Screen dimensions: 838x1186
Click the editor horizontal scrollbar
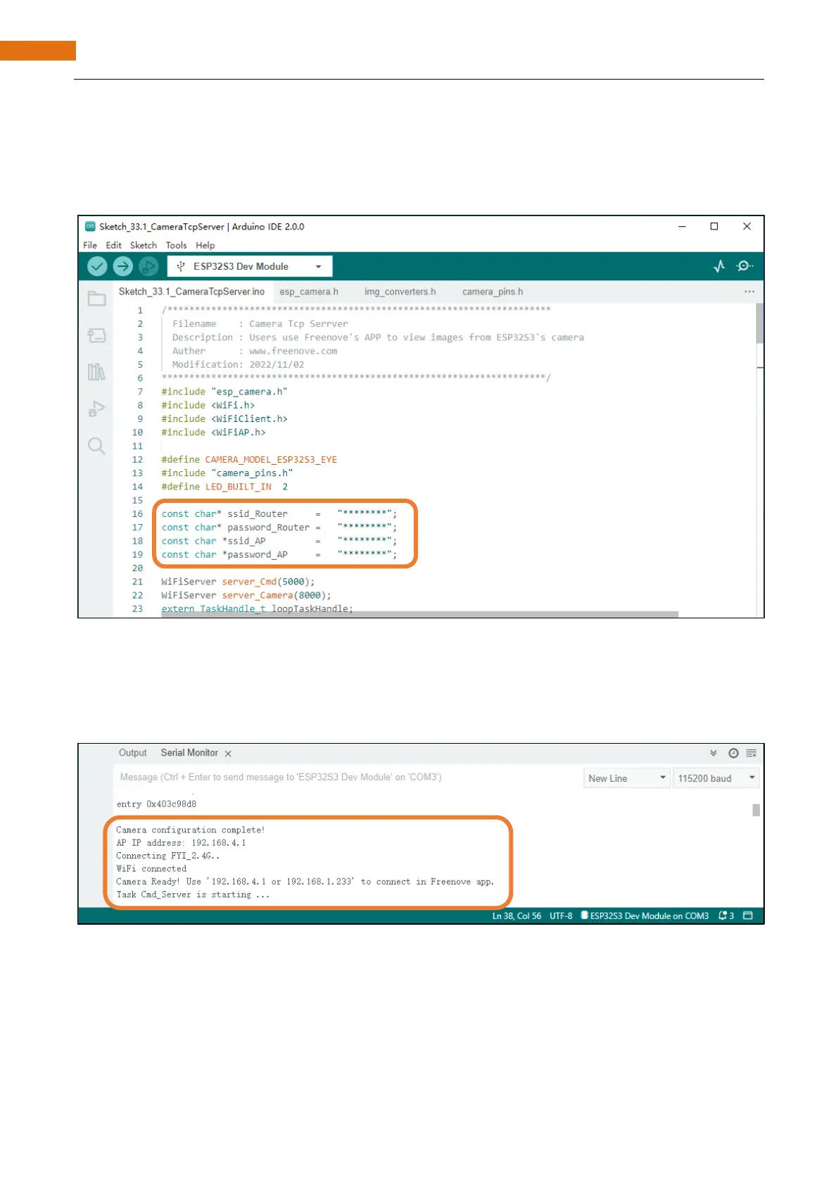point(420,614)
